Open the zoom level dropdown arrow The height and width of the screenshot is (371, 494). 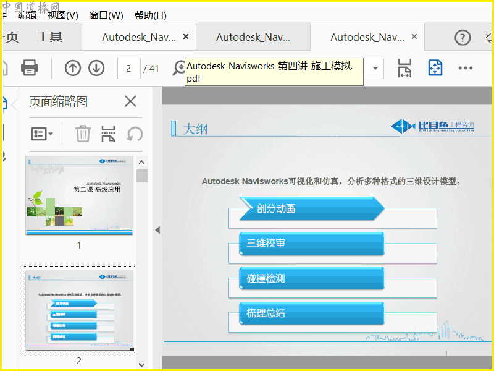tap(375, 68)
